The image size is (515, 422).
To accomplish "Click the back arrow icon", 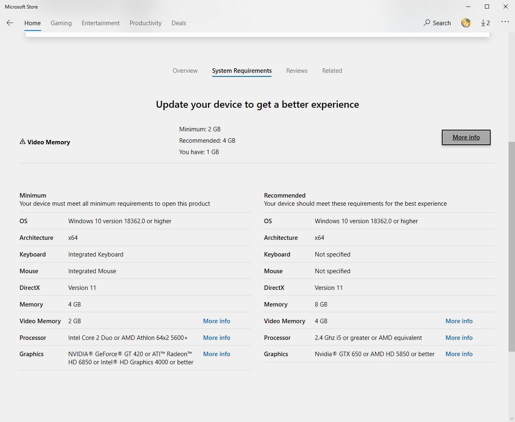I will [10, 23].
